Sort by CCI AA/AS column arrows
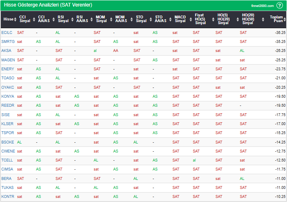 click(x=53, y=19)
